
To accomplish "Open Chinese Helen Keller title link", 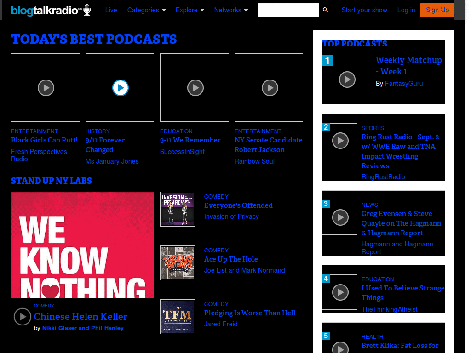I will 81,316.
